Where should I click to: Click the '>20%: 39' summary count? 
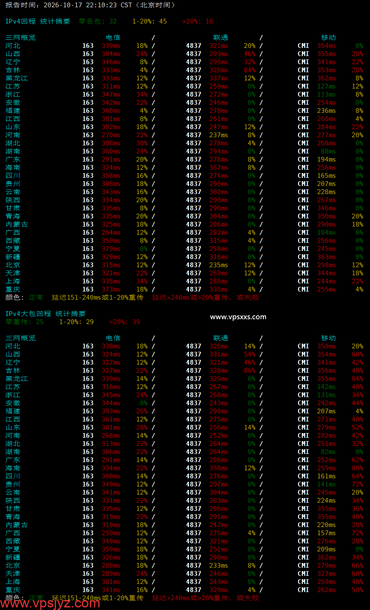(x=124, y=322)
